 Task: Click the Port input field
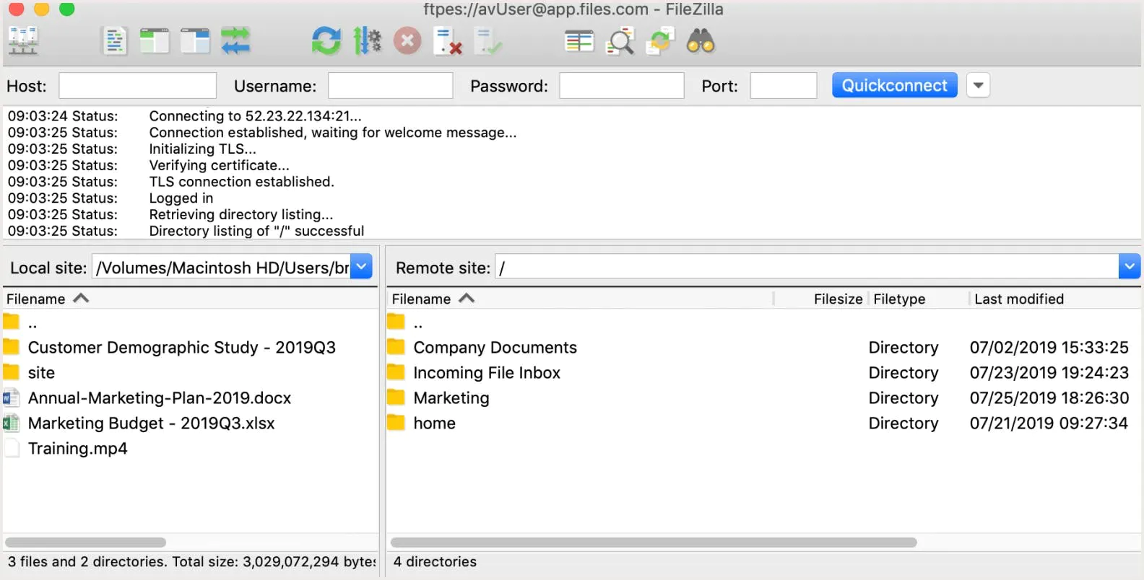pyautogui.click(x=783, y=85)
